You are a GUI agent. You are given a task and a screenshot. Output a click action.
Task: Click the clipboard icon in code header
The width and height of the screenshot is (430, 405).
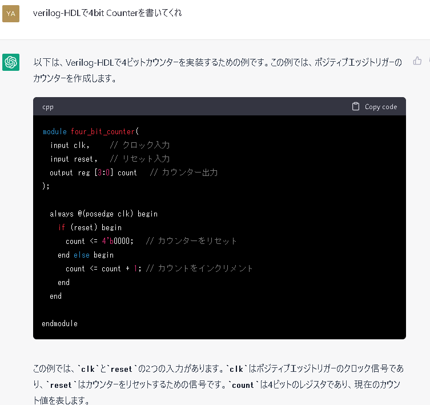coord(355,106)
